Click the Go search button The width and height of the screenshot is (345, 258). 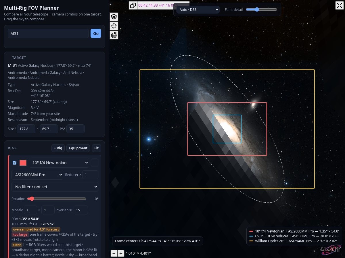pos(96,34)
